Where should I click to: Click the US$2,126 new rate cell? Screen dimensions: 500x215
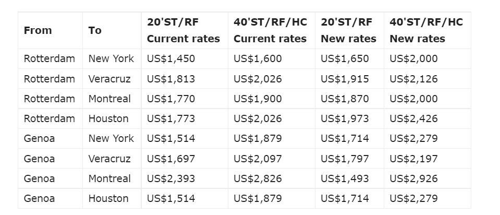pos(413,79)
